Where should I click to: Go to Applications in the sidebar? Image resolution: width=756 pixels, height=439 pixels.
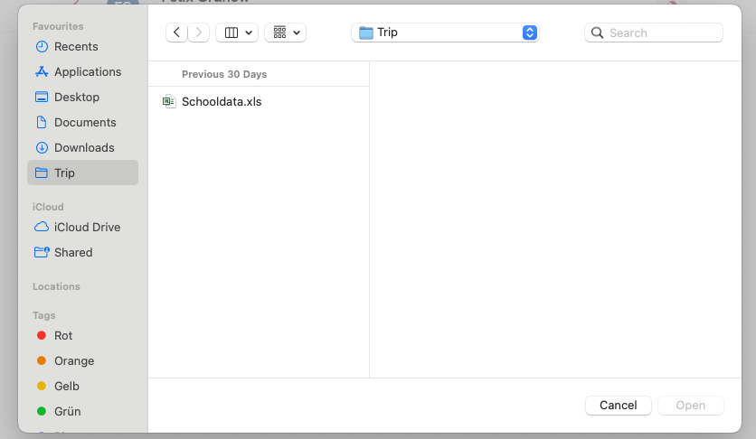[87, 71]
